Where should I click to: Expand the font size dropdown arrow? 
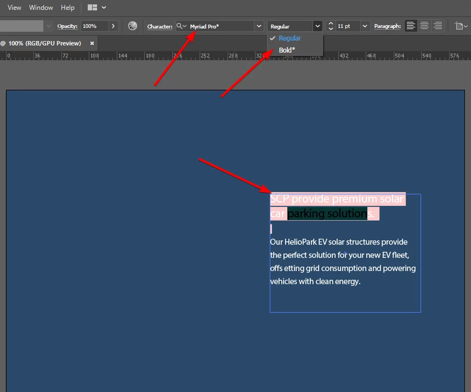365,26
